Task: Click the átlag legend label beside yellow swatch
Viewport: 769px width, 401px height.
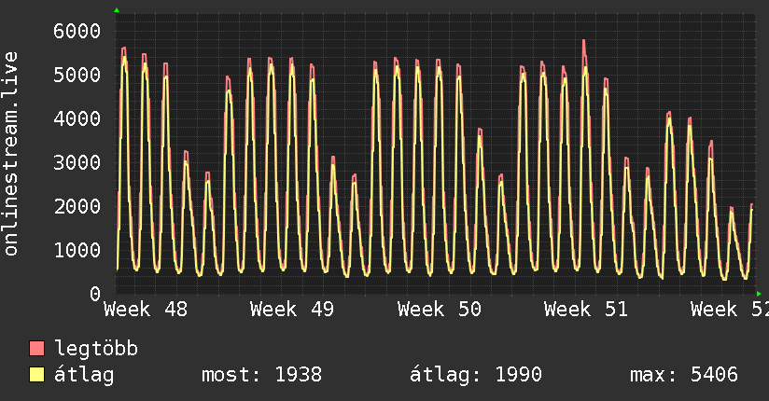Action: click(84, 376)
